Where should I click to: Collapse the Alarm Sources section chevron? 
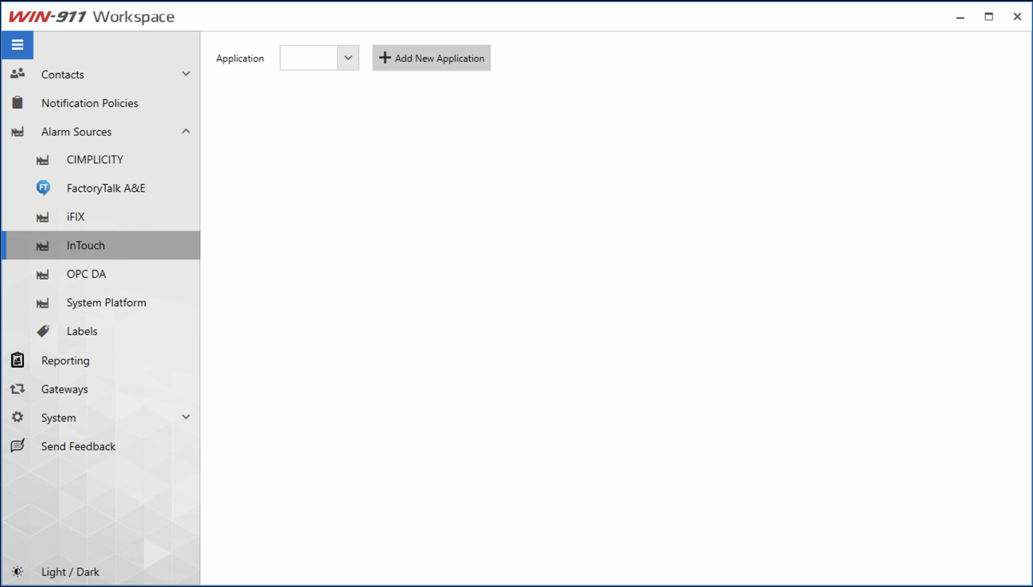click(x=186, y=131)
